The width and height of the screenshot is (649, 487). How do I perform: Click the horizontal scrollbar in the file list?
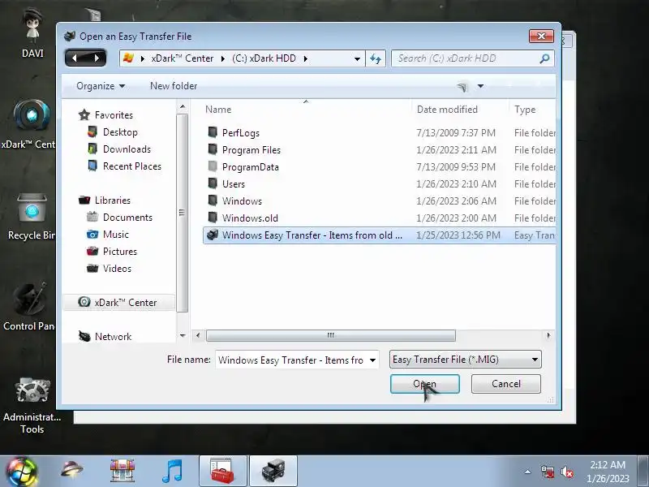(x=331, y=335)
